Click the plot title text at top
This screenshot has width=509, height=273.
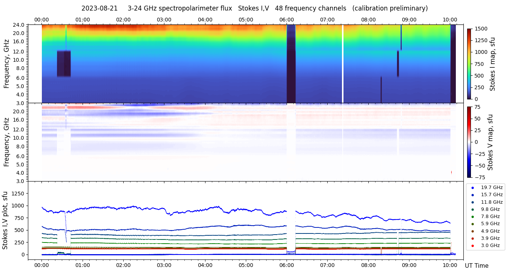(255, 8)
